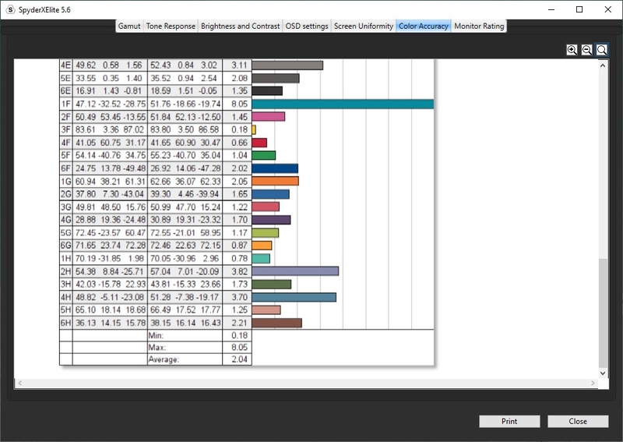Select the Color Accuracy tab

tap(424, 27)
